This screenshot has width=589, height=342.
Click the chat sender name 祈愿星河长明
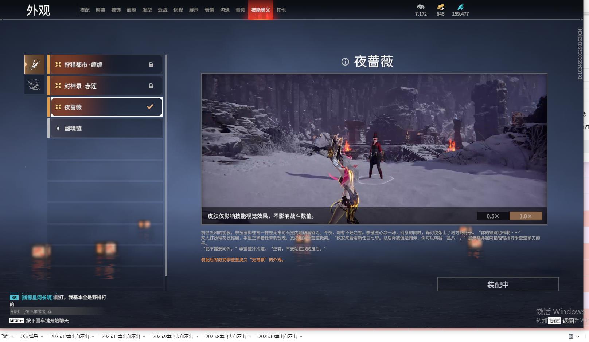[x=37, y=297]
